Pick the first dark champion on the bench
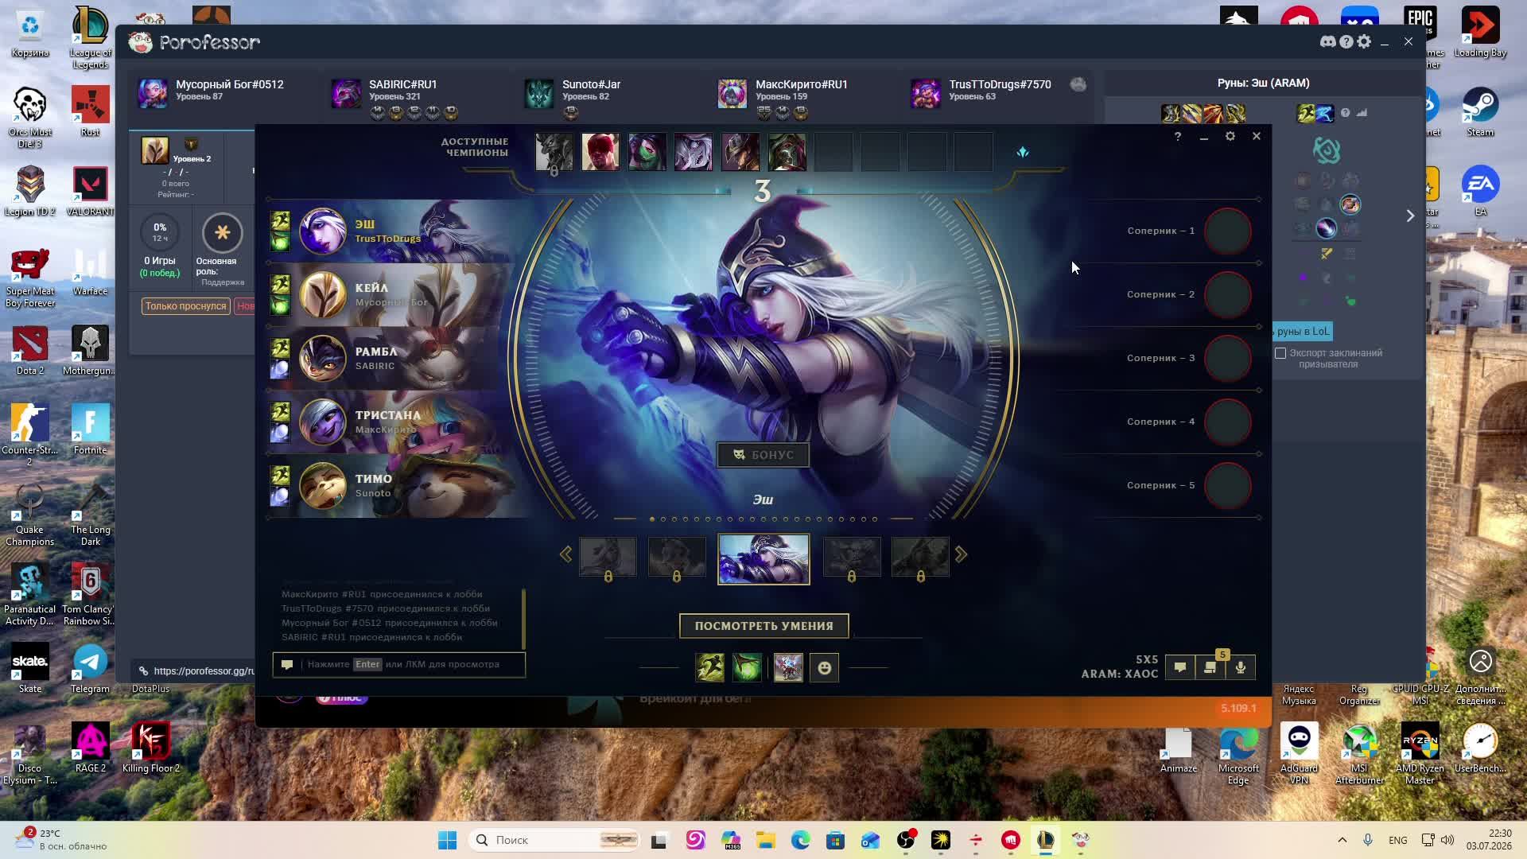1527x859 pixels. [x=554, y=152]
